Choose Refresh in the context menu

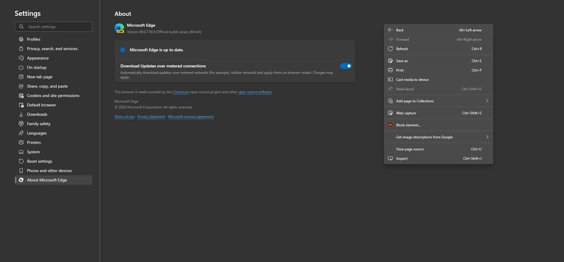tap(439, 49)
